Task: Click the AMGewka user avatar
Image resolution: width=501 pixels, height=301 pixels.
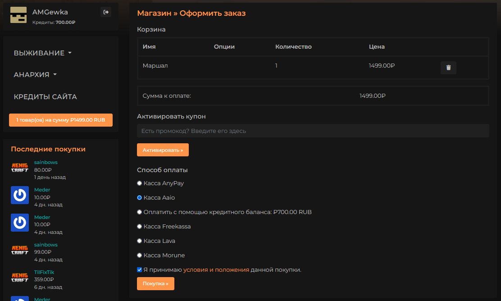Action: (x=18, y=15)
